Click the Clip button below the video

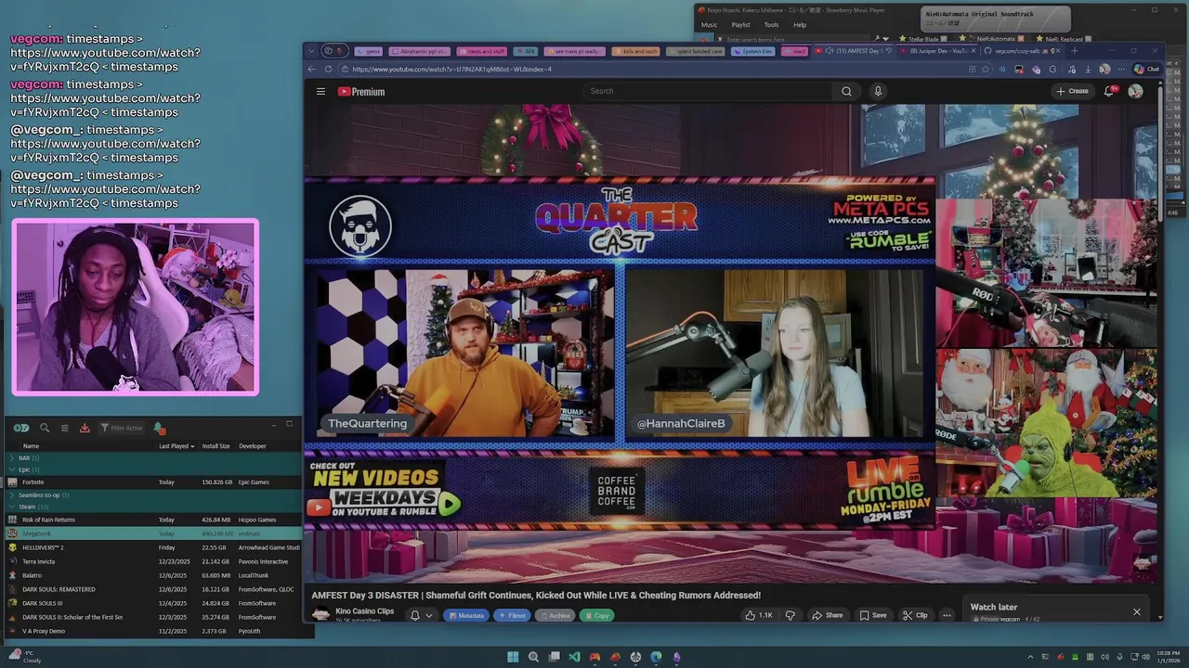915,615
